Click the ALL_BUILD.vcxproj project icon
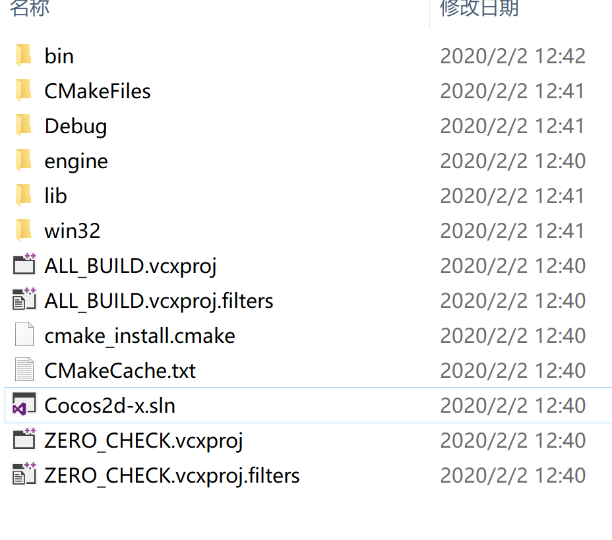 coord(24,264)
